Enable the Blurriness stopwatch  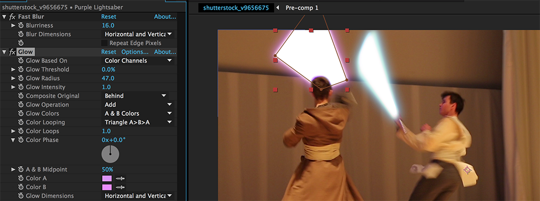21,25
